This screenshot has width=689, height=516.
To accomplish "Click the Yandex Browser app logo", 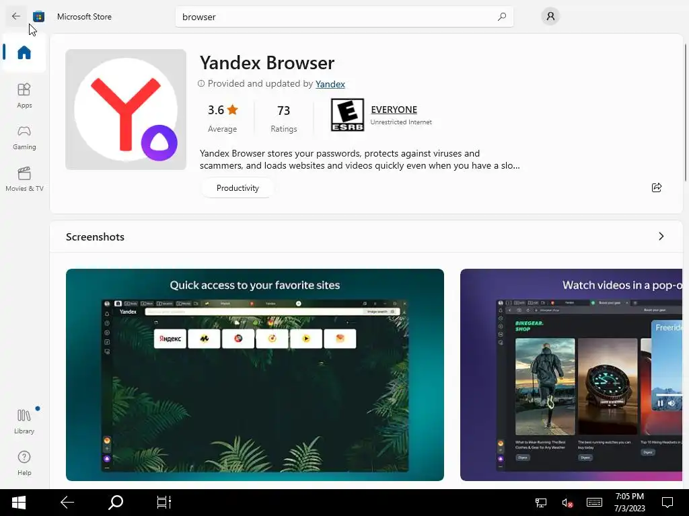I will click(x=126, y=110).
